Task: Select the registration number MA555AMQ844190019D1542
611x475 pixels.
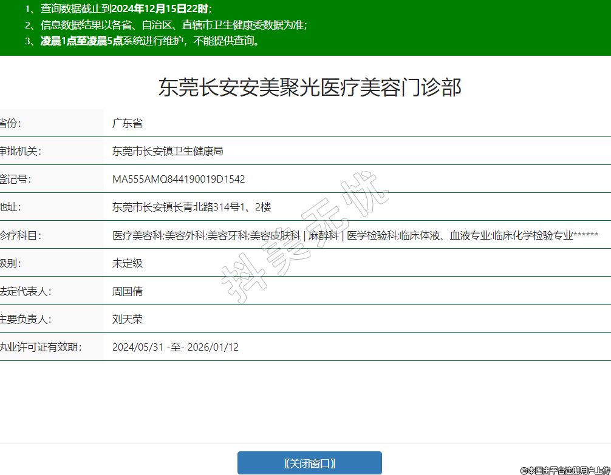Action: click(x=179, y=180)
